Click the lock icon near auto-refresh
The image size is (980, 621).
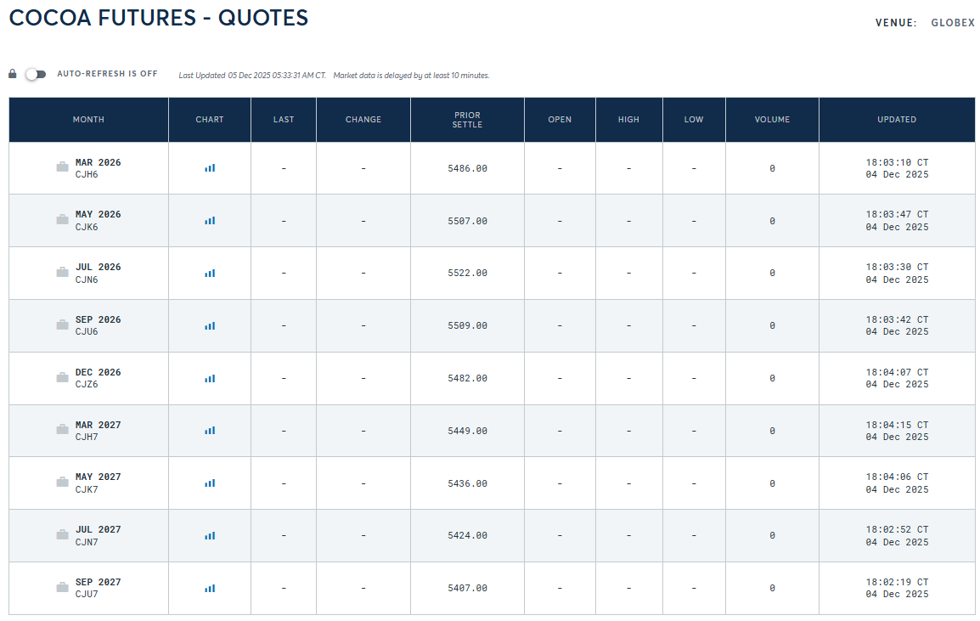click(13, 74)
